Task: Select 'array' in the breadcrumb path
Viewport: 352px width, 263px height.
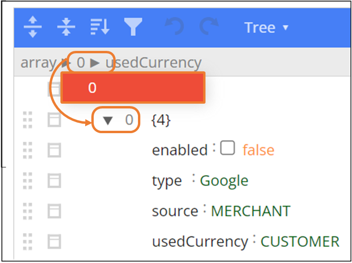Action: (38, 63)
